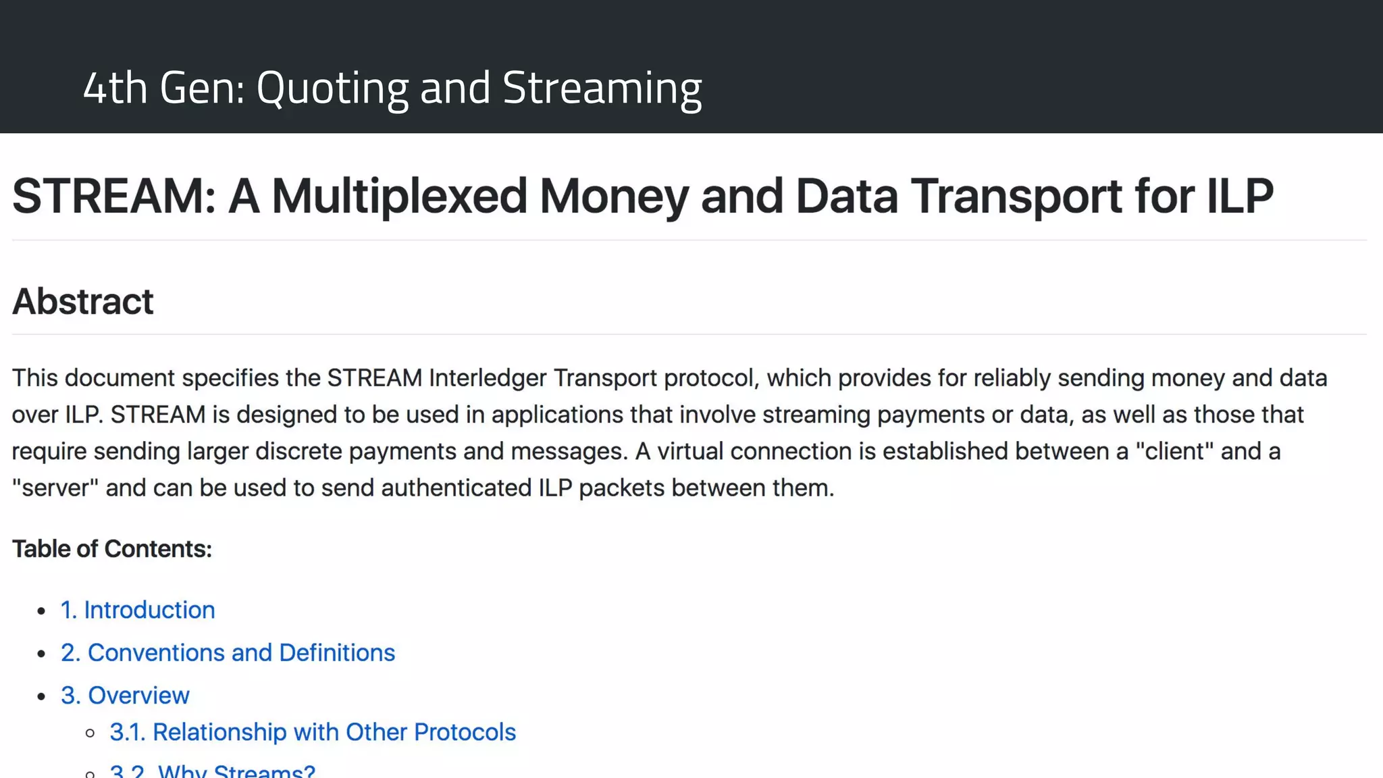The image size is (1383, 778).
Task: Click the 'Table of Contents:' label
Action: point(112,549)
